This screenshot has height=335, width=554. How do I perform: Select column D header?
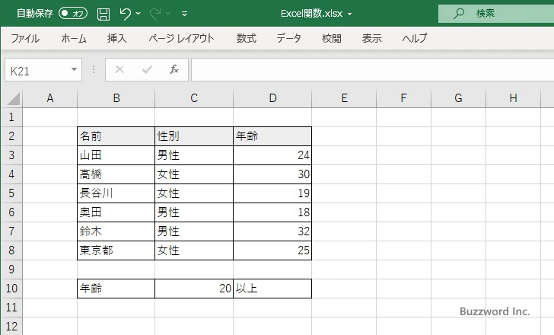coord(272,98)
